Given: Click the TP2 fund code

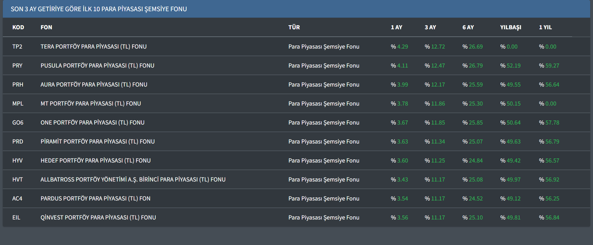Looking at the screenshot, I should (17, 47).
